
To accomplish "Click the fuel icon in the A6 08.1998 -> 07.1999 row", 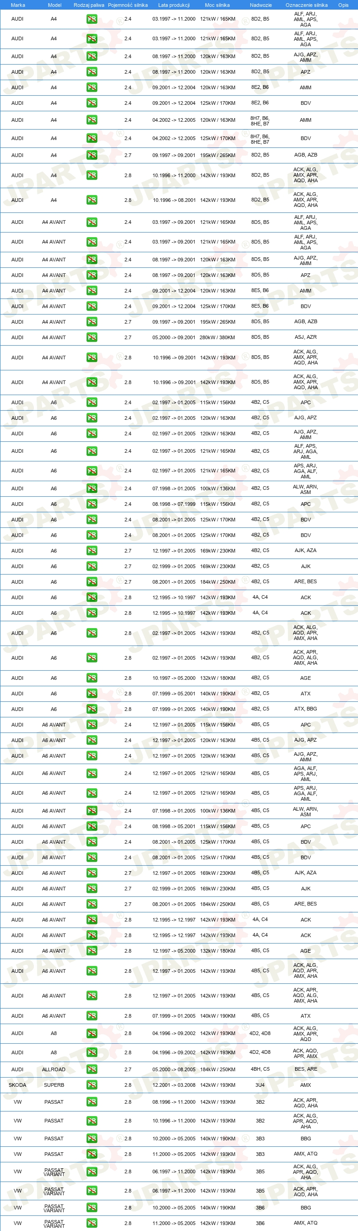I will (x=92, y=504).
